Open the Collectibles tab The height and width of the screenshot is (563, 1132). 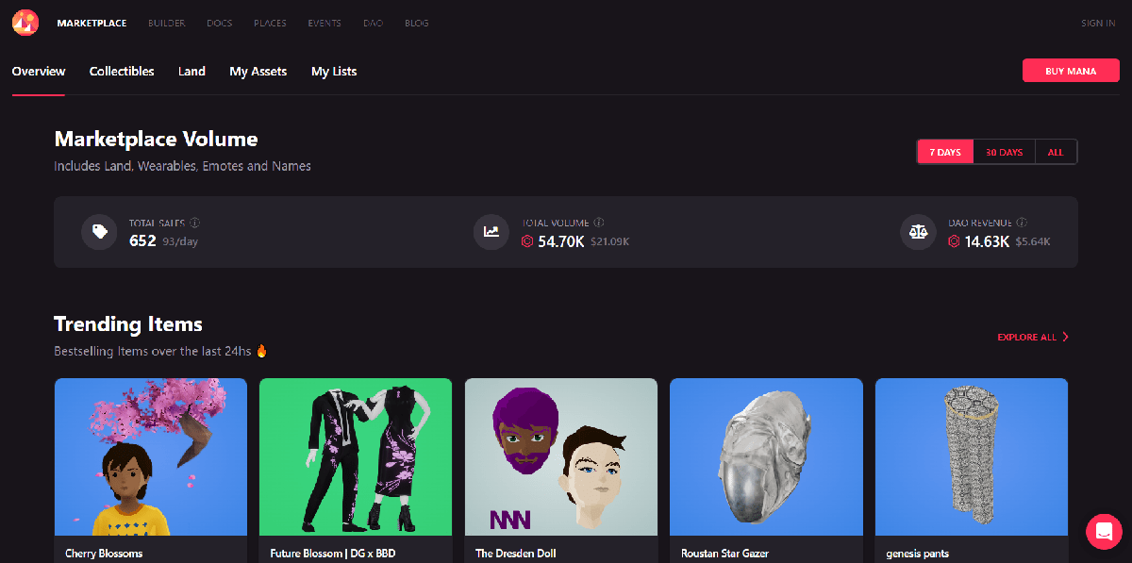point(122,72)
